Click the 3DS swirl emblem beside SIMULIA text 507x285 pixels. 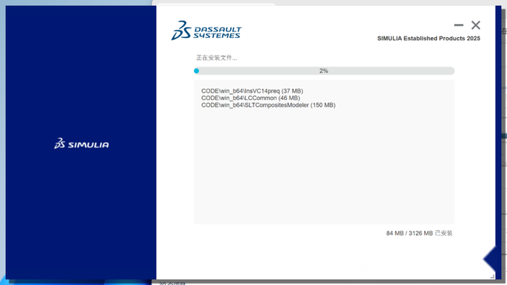click(60, 143)
